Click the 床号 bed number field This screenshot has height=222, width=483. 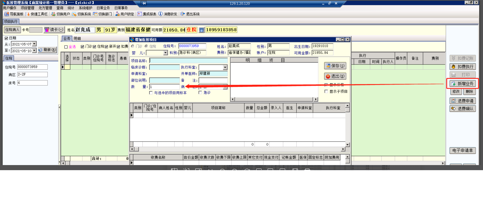tap(32, 83)
